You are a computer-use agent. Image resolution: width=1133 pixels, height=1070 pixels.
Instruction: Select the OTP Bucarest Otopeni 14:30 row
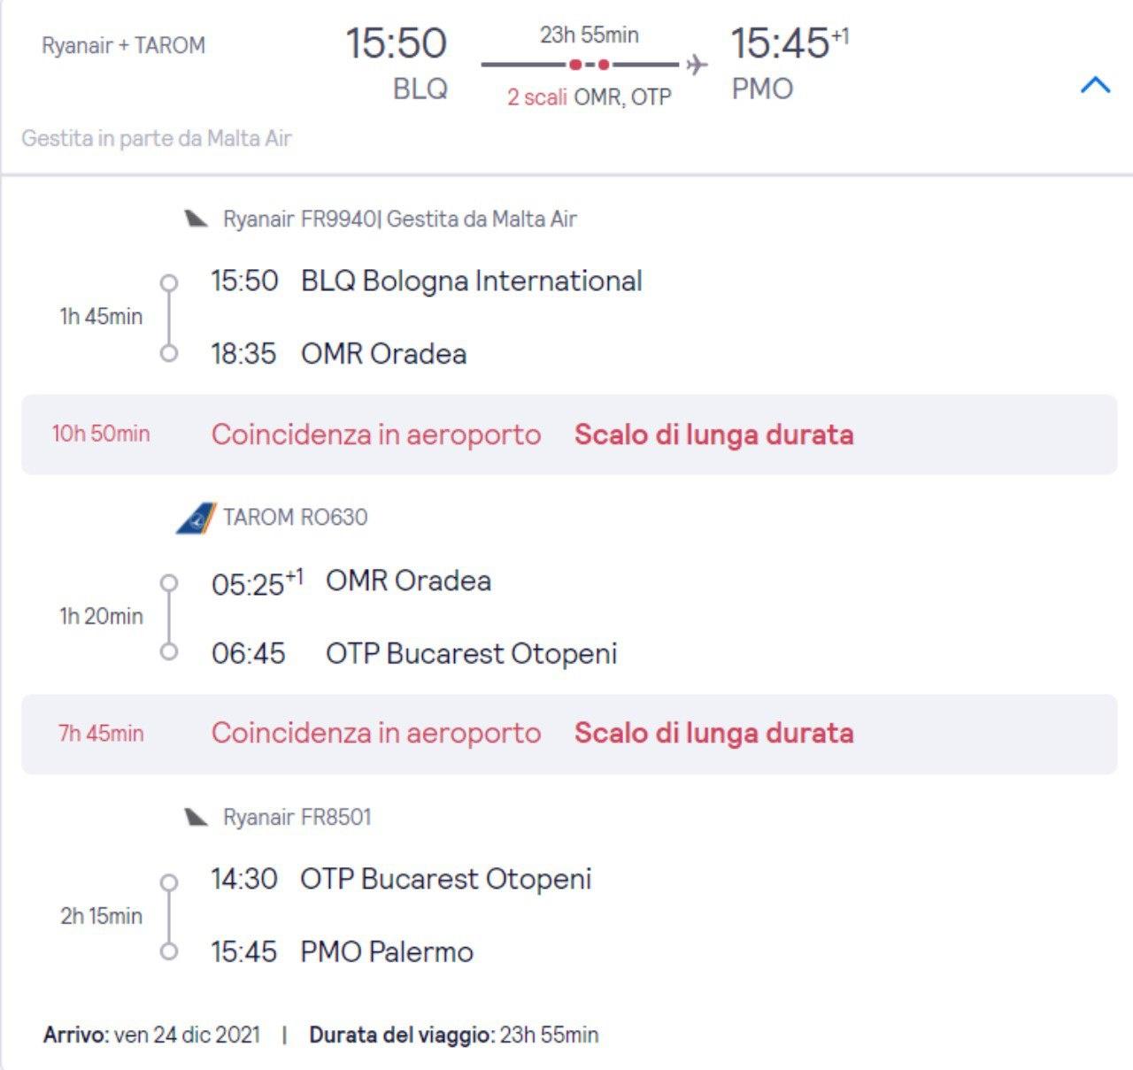tap(401, 879)
